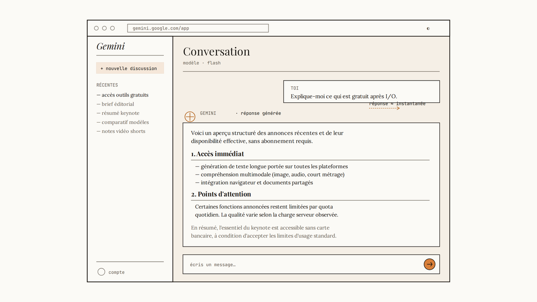The width and height of the screenshot is (537, 302).
Task: Click the TOI sender label
Action: coord(294,88)
